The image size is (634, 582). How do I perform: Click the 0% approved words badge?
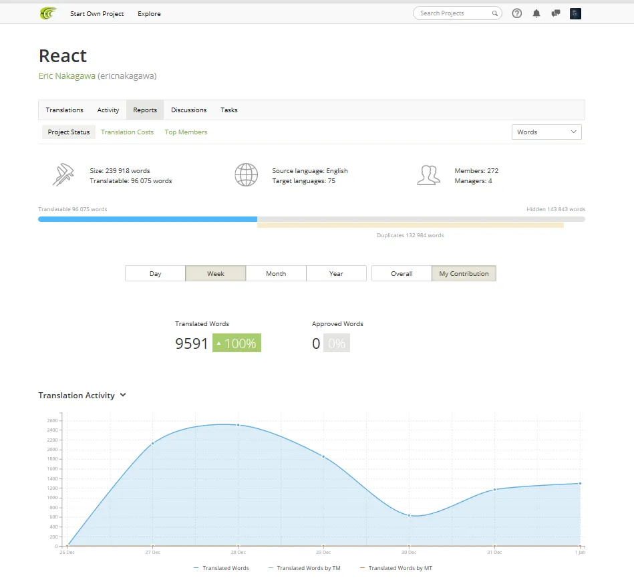click(x=337, y=343)
